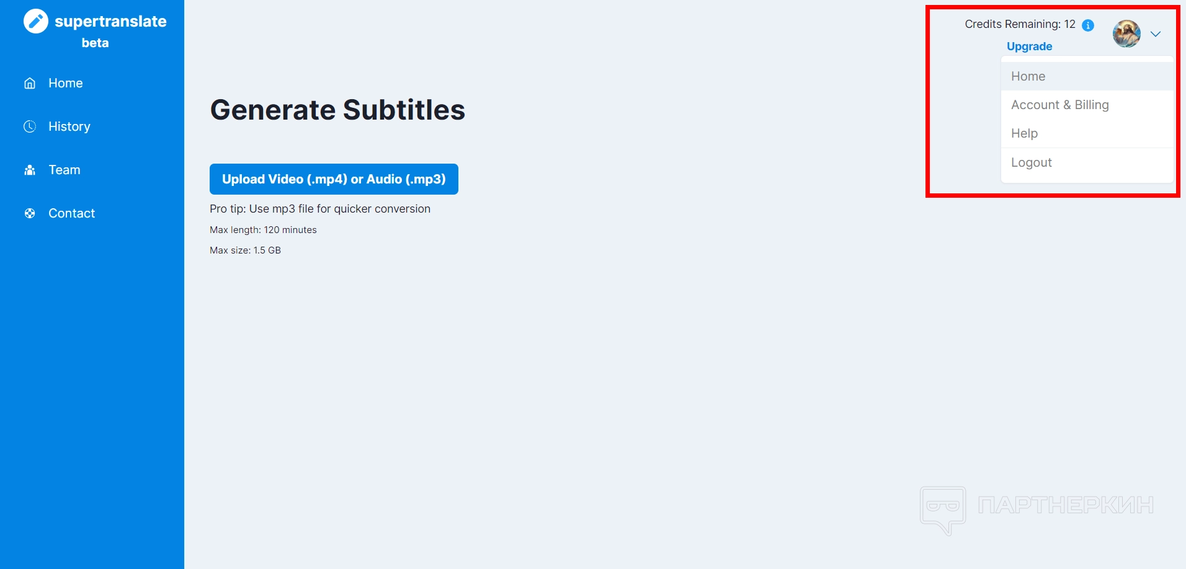1186x569 pixels.
Task: Open Account & Billing from dropdown
Action: pyautogui.click(x=1059, y=105)
